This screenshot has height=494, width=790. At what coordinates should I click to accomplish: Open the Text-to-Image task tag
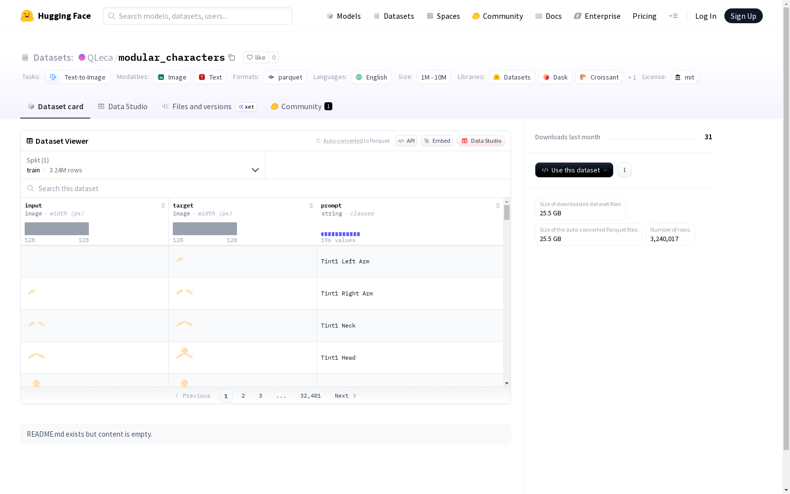point(78,77)
